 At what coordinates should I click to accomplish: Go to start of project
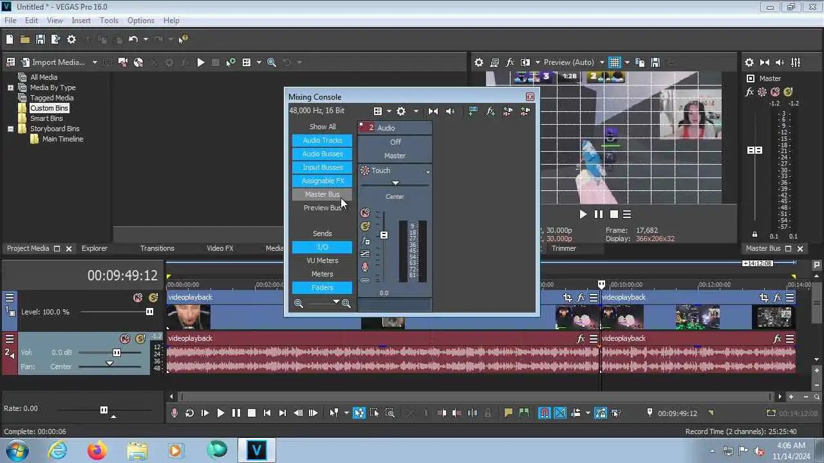pos(267,413)
